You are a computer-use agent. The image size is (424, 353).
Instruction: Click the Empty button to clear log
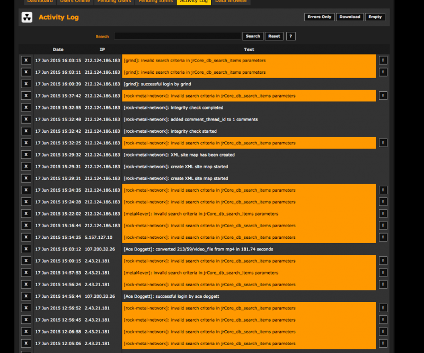[x=375, y=17]
